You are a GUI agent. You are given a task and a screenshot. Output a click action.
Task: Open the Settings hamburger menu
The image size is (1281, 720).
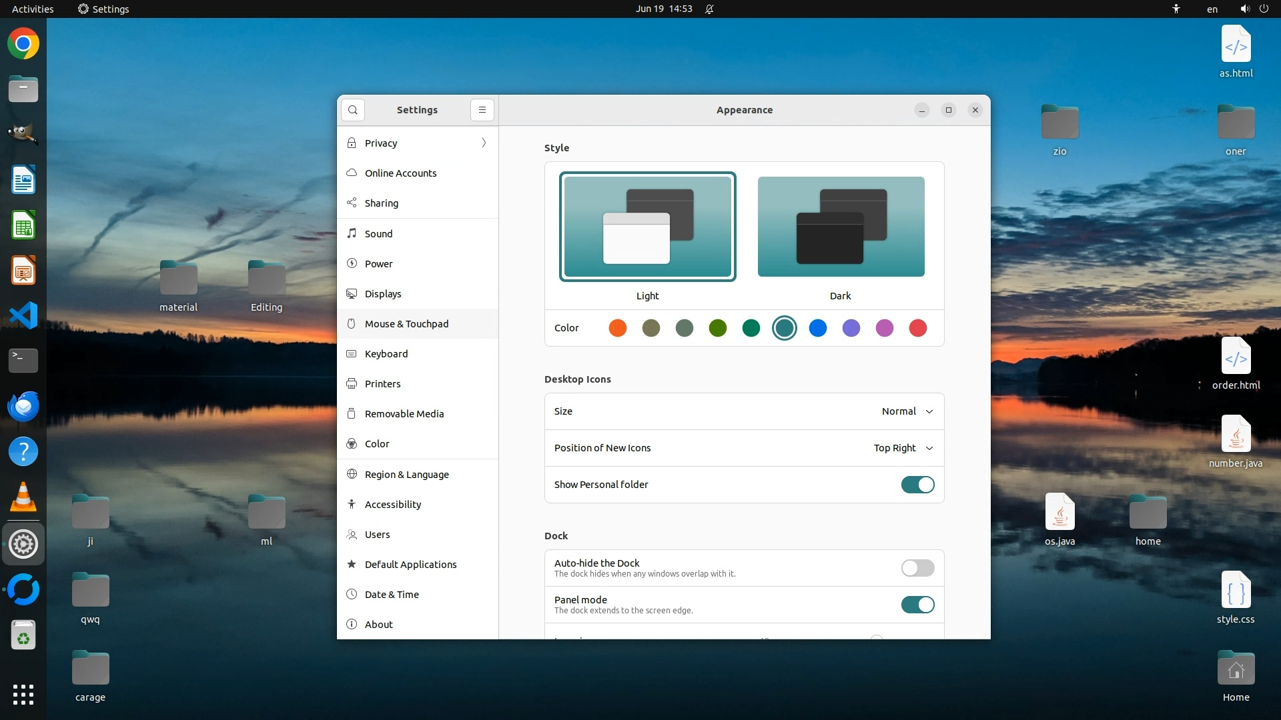[x=482, y=110]
